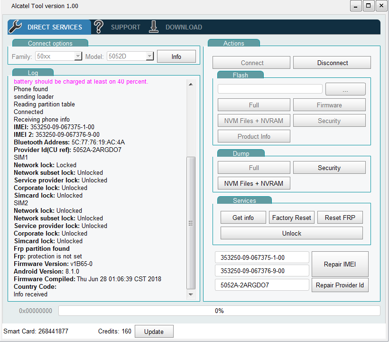Click the Connect options panel header
Viewport: 389px width, 342px height.
point(50,43)
